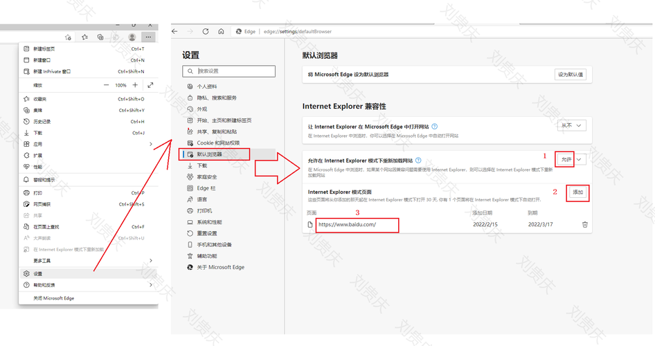Screen dimensions: 655x346
Task: Open 历史记录 from the menu
Action: (x=88, y=122)
